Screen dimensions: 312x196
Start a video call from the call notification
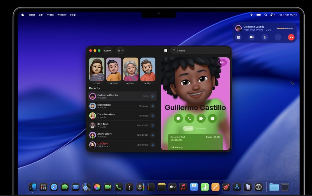251,37
